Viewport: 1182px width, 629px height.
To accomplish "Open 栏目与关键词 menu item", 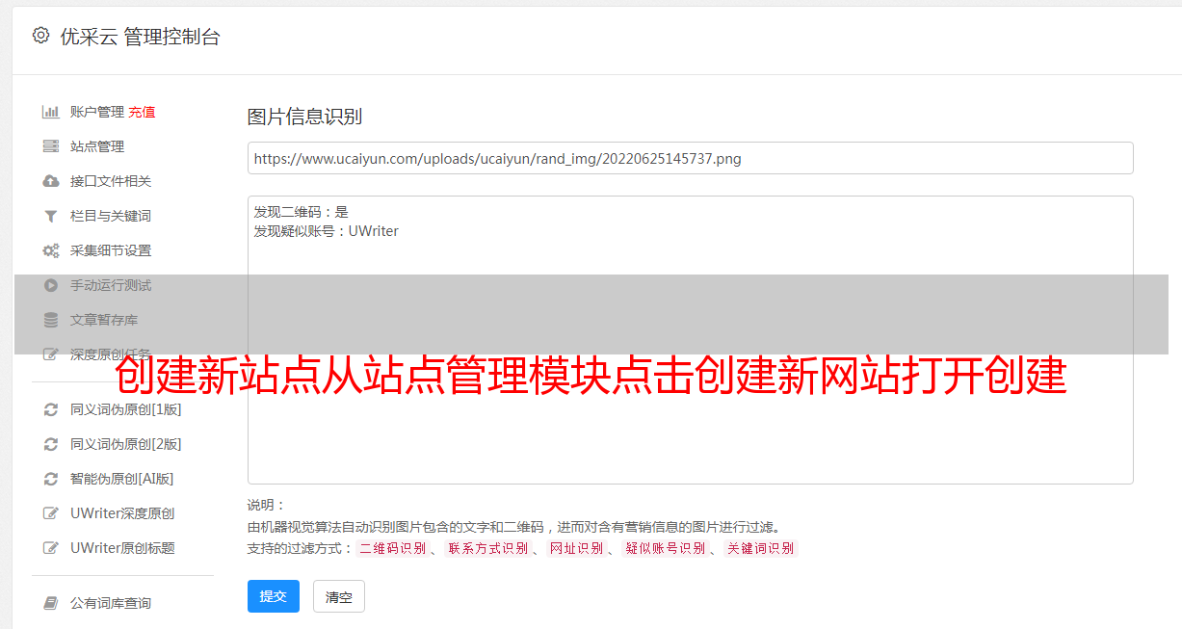I will pyautogui.click(x=111, y=216).
